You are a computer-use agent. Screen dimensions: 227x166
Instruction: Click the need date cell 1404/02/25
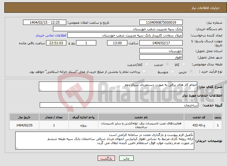pos(24,125)
